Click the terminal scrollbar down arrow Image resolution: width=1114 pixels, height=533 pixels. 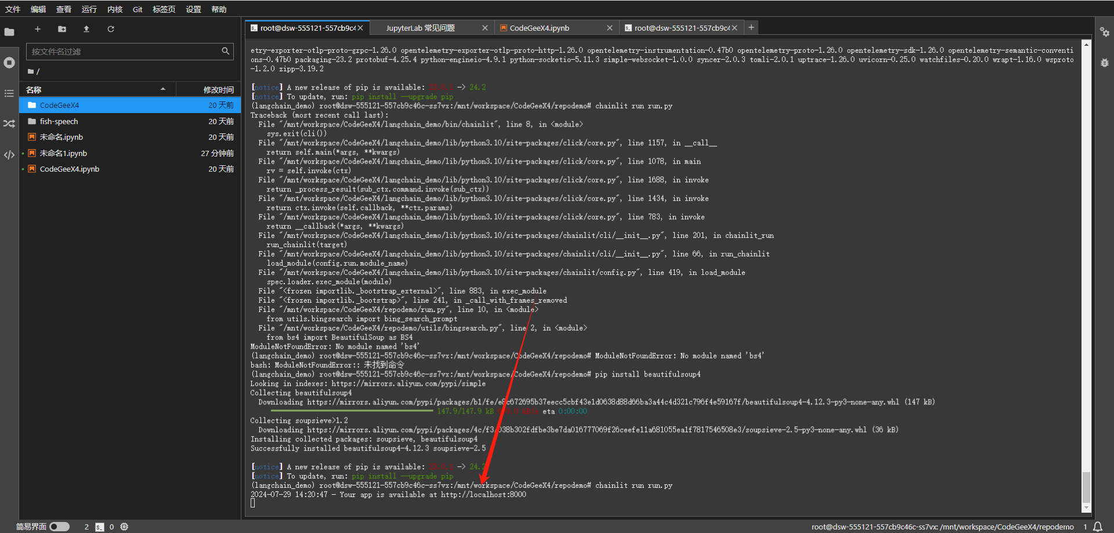(x=1086, y=507)
